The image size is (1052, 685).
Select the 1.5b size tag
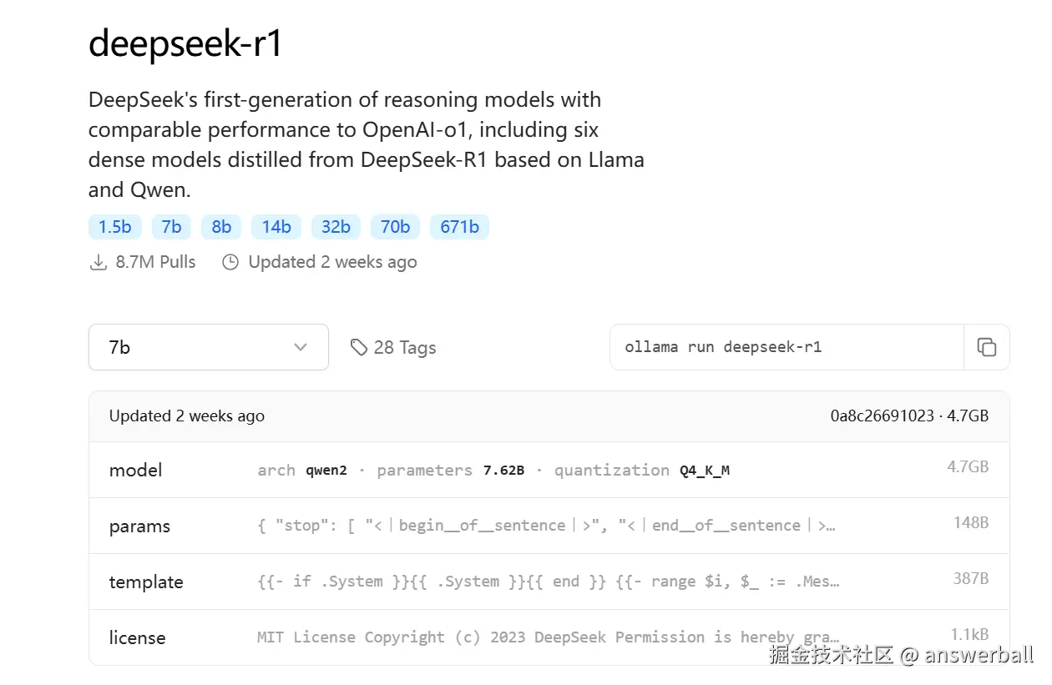pos(115,227)
